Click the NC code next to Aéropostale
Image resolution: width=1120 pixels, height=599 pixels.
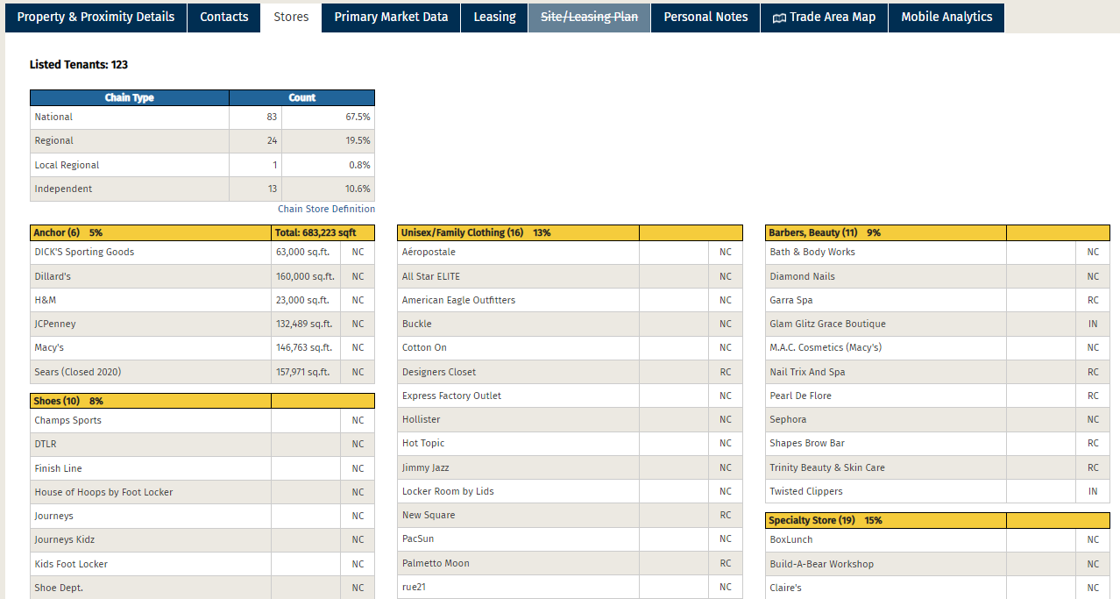[725, 252]
